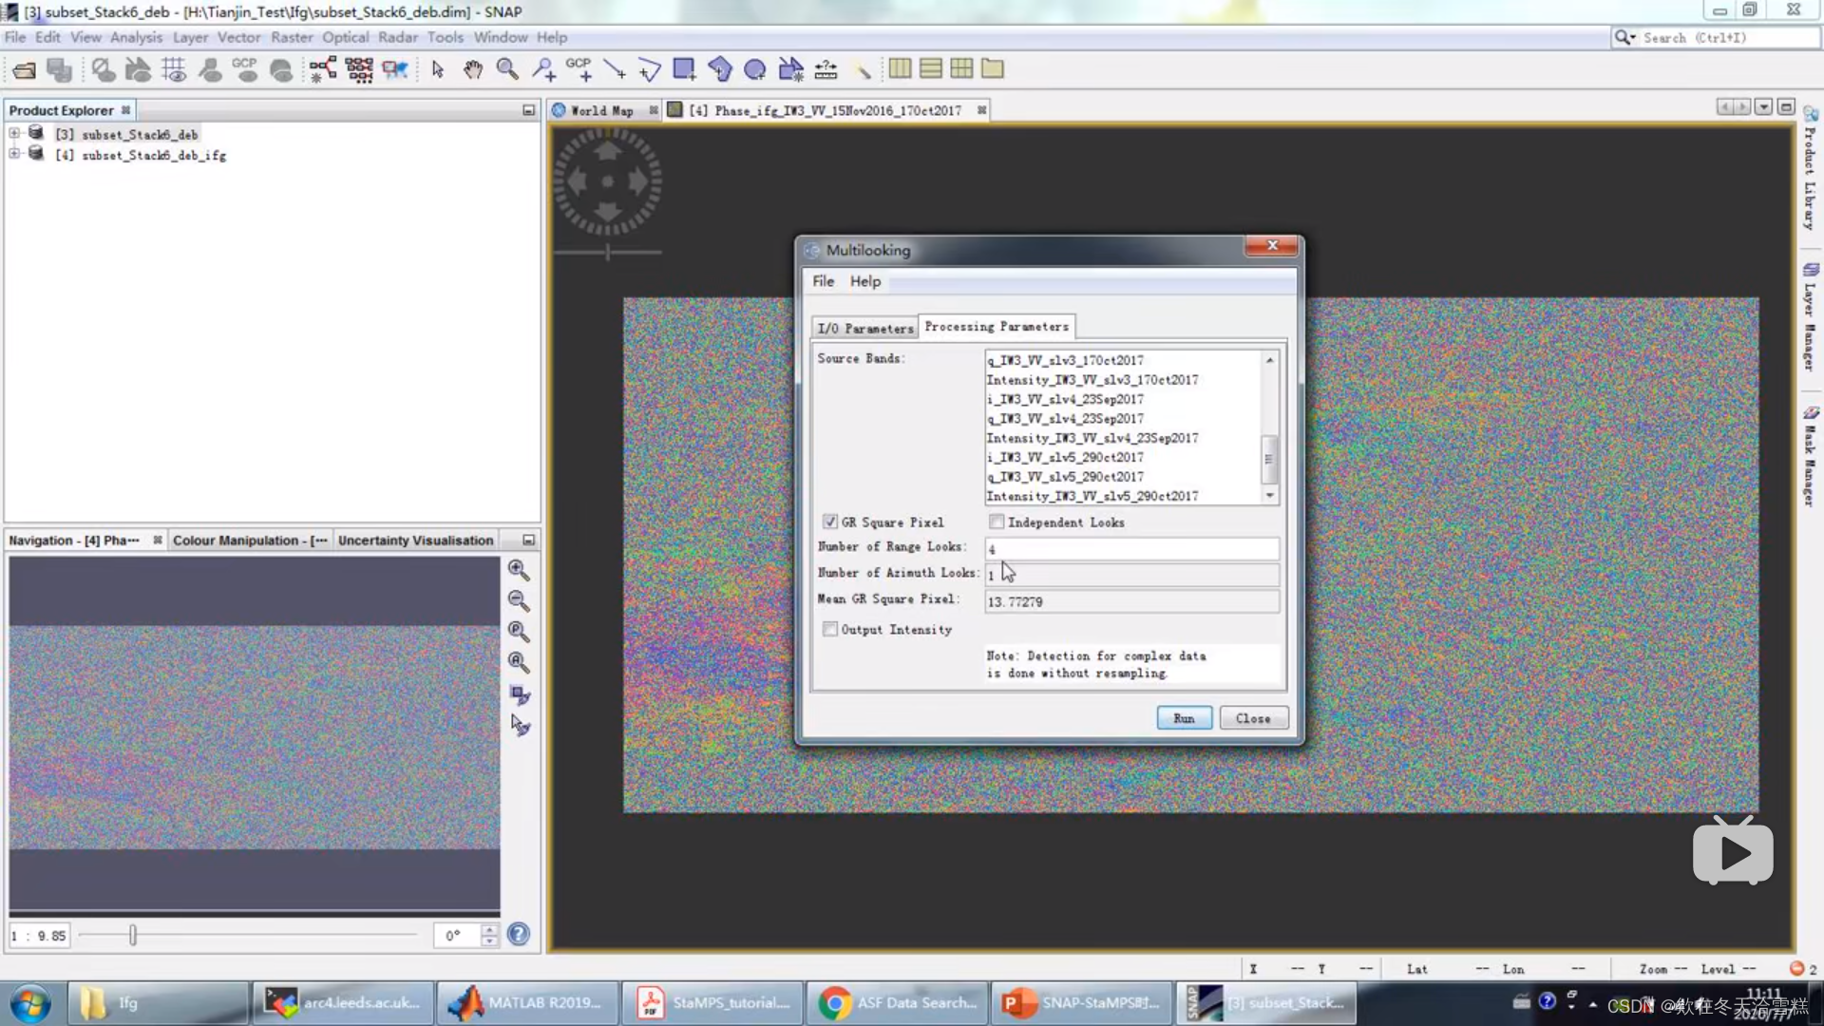The image size is (1824, 1026).
Task: Click the range finder ruler tool
Action: coord(826,69)
